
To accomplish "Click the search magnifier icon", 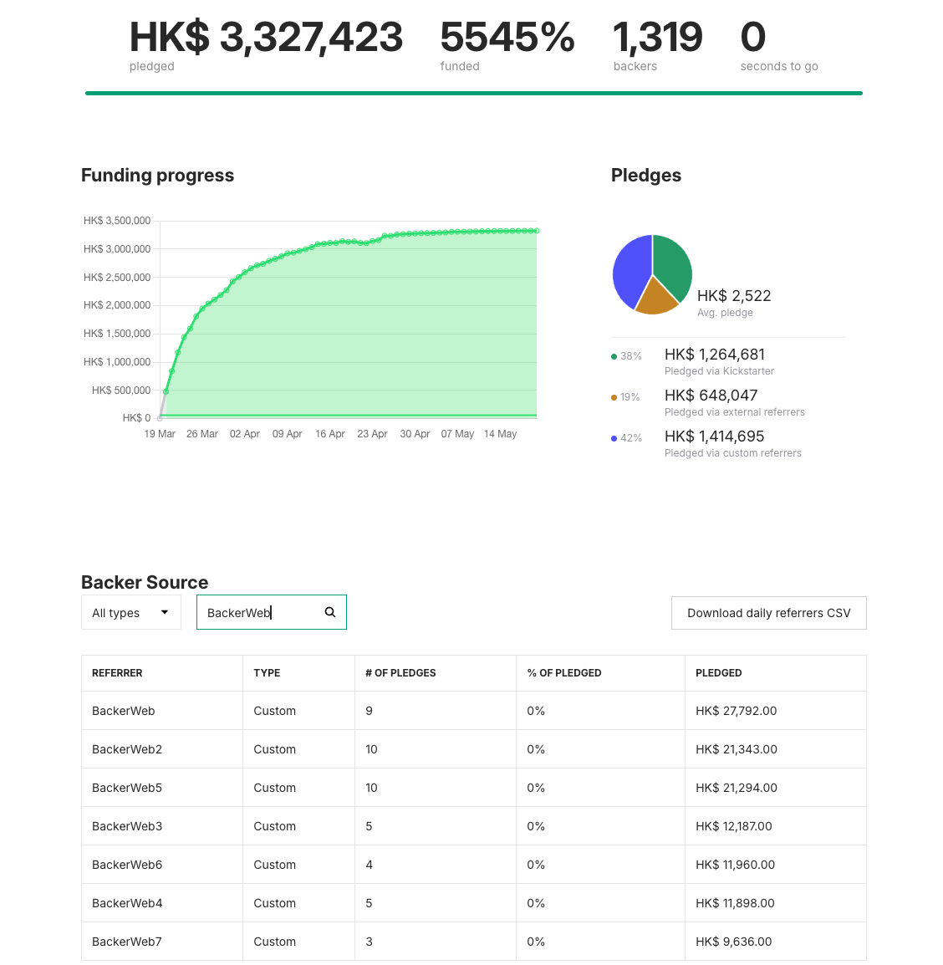I will [x=330, y=612].
